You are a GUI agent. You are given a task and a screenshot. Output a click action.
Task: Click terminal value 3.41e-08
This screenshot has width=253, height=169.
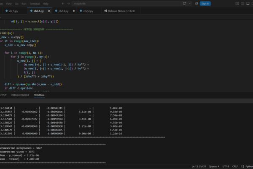click(85, 119)
